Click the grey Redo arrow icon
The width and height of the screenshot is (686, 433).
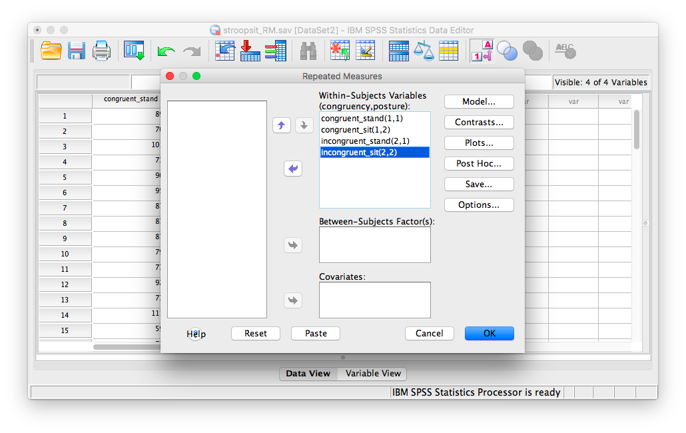pos(192,51)
